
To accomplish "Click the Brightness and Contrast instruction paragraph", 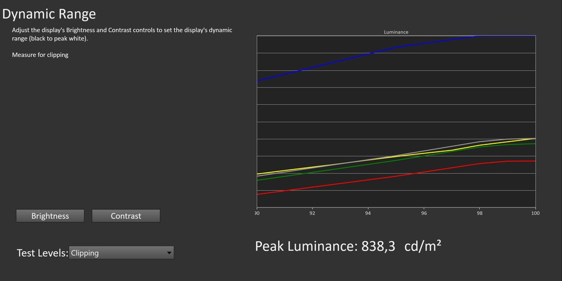I will point(121,34).
